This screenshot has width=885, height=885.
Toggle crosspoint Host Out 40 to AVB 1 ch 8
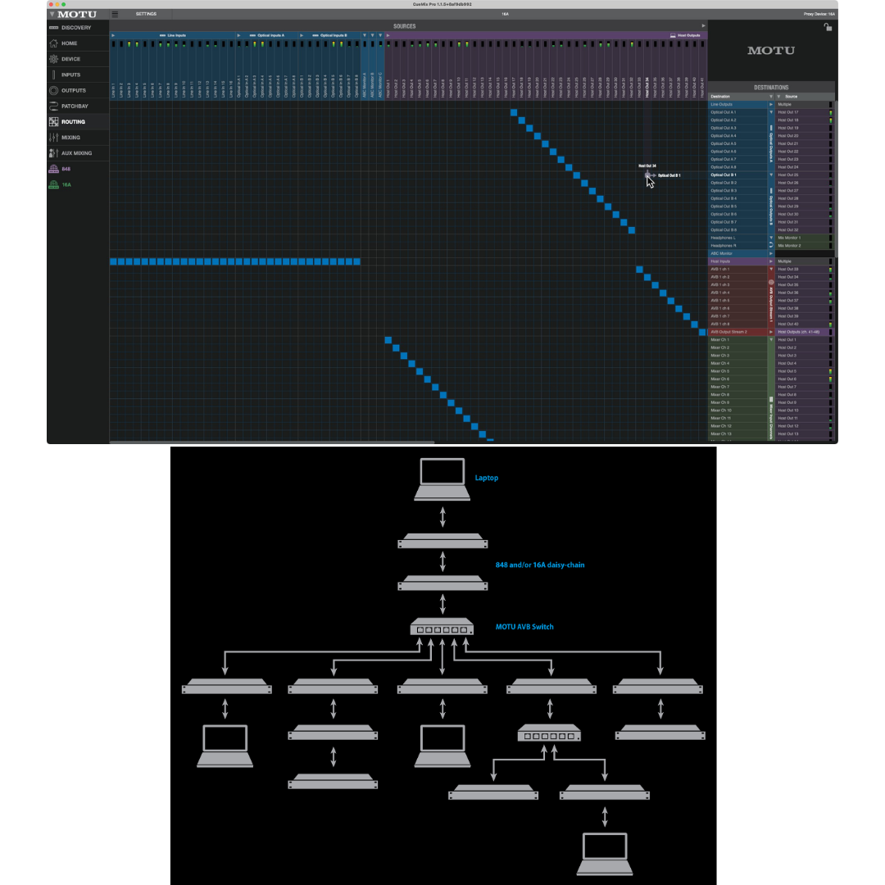point(694,324)
